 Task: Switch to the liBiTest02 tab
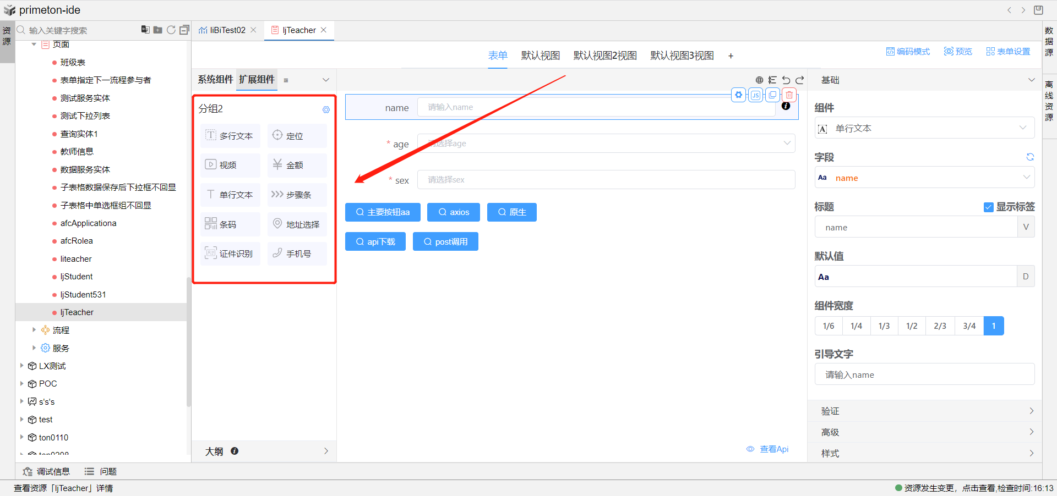[x=227, y=30]
